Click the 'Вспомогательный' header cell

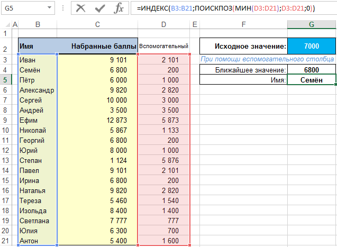163,46
